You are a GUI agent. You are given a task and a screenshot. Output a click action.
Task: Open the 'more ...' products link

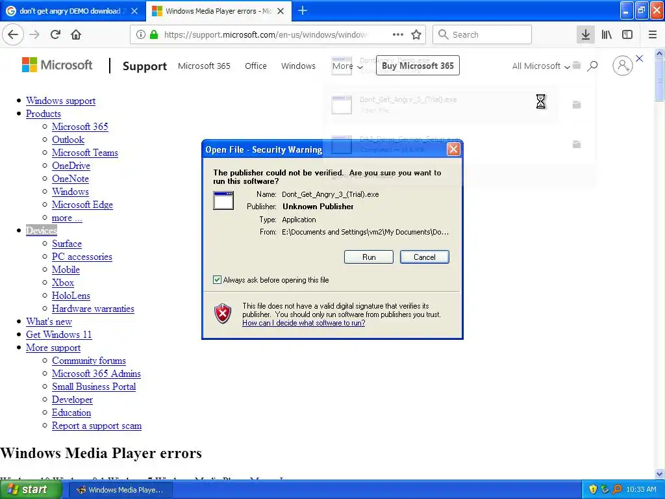tap(67, 218)
